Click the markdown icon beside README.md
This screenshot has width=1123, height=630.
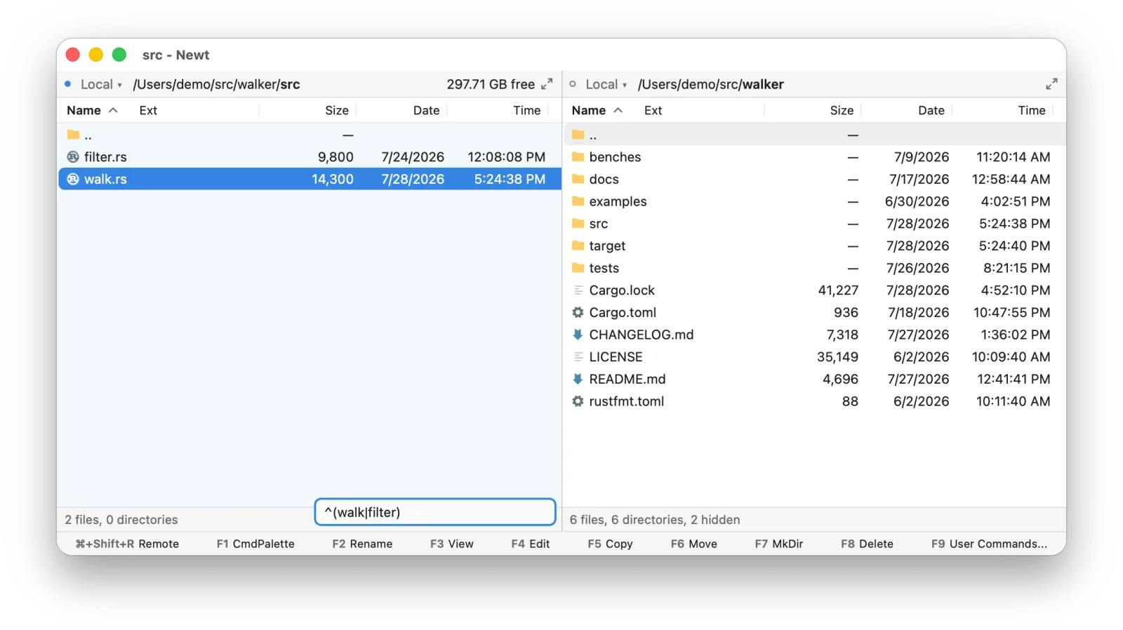tap(578, 380)
